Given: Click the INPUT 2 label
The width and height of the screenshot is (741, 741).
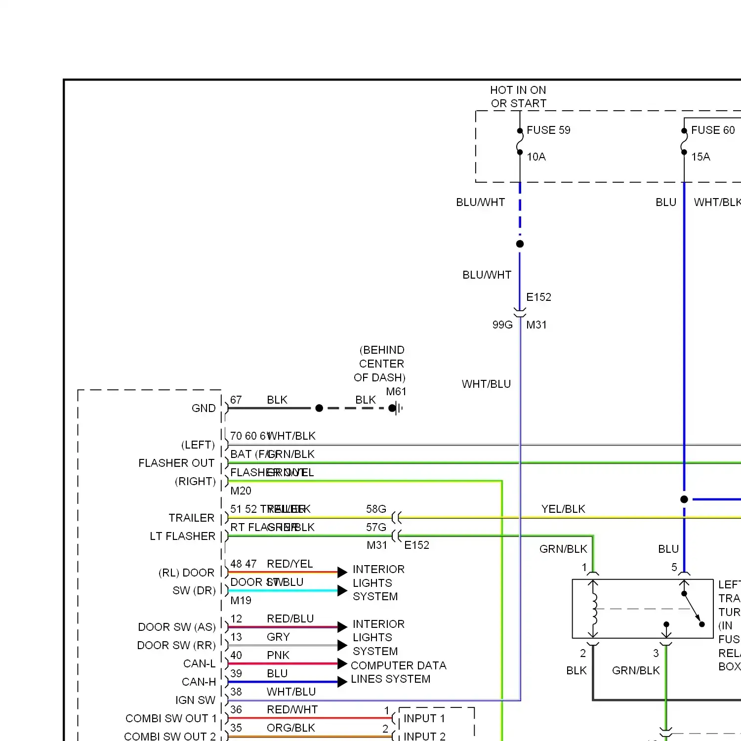Looking at the screenshot, I should [424, 736].
